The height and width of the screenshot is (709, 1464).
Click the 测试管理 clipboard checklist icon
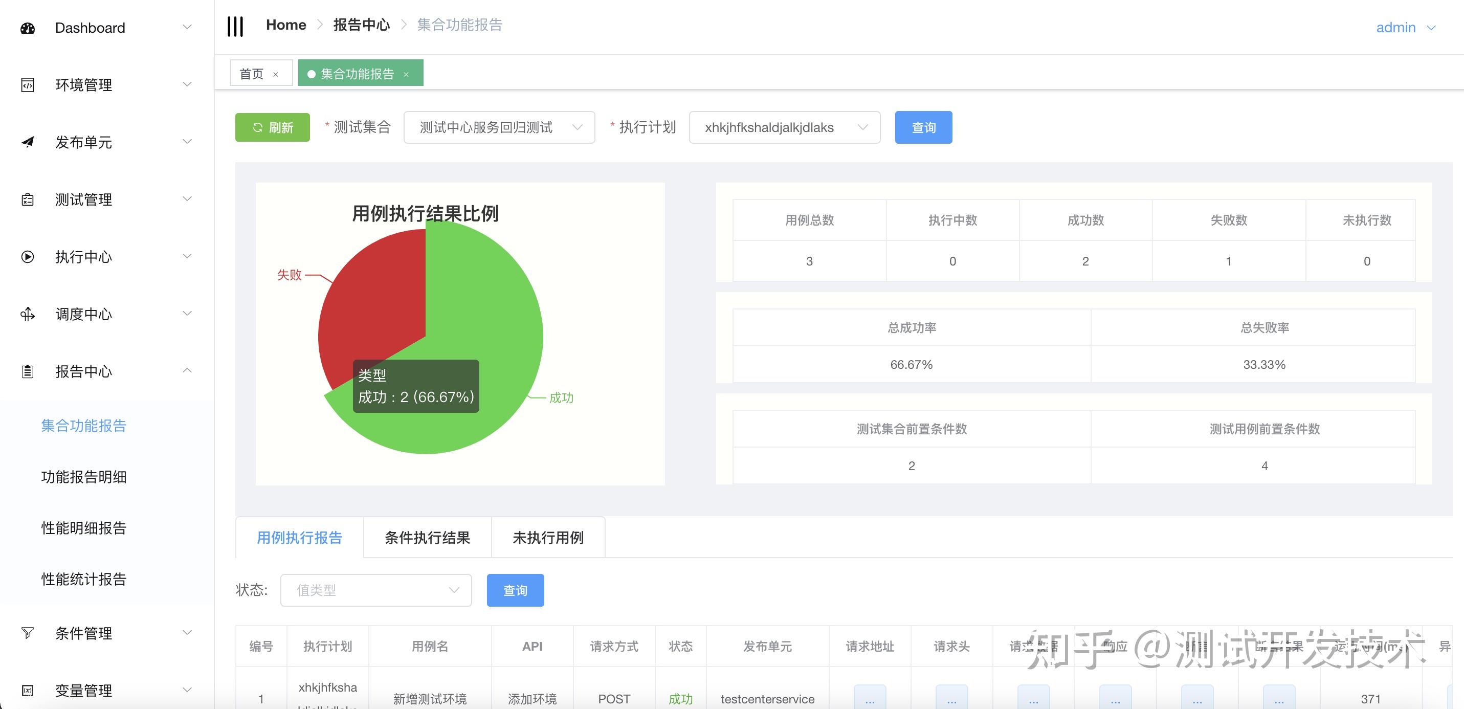(x=27, y=200)
